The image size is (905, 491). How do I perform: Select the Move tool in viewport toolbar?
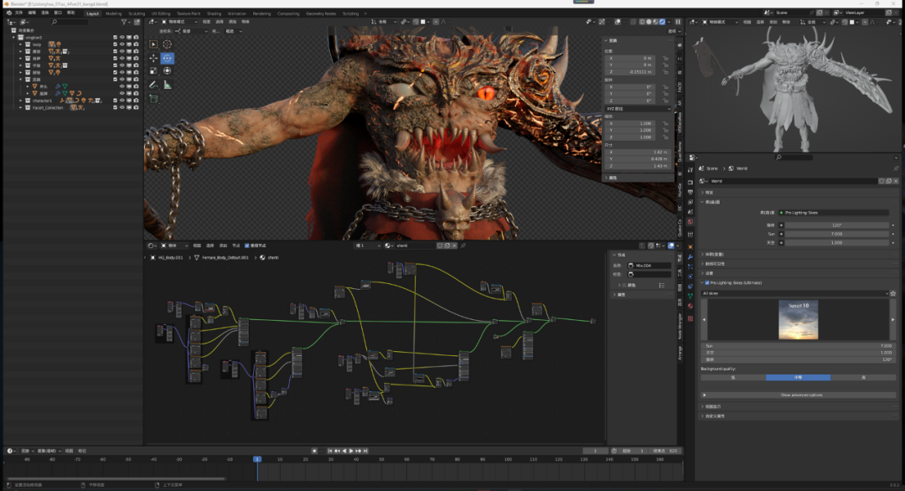click(153, 58)
